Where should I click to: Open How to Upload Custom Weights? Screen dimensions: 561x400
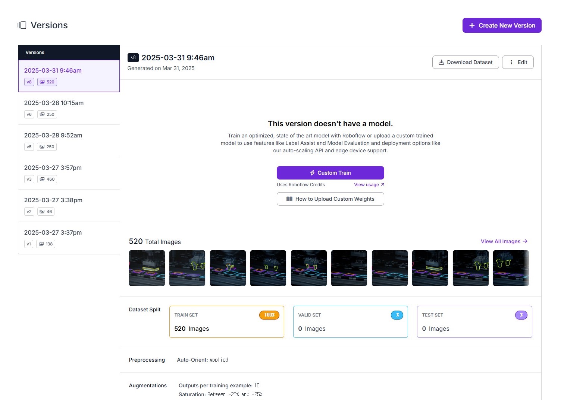point(330,199)
